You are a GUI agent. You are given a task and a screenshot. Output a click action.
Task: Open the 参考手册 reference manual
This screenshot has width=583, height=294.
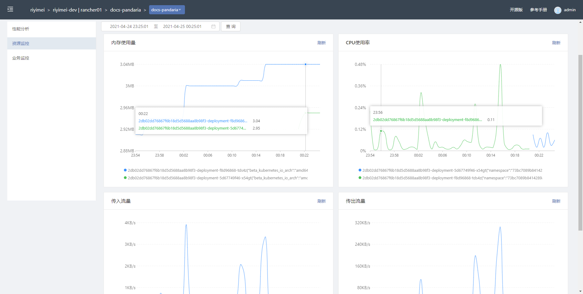pyautogui.click(x=538, y=10)
